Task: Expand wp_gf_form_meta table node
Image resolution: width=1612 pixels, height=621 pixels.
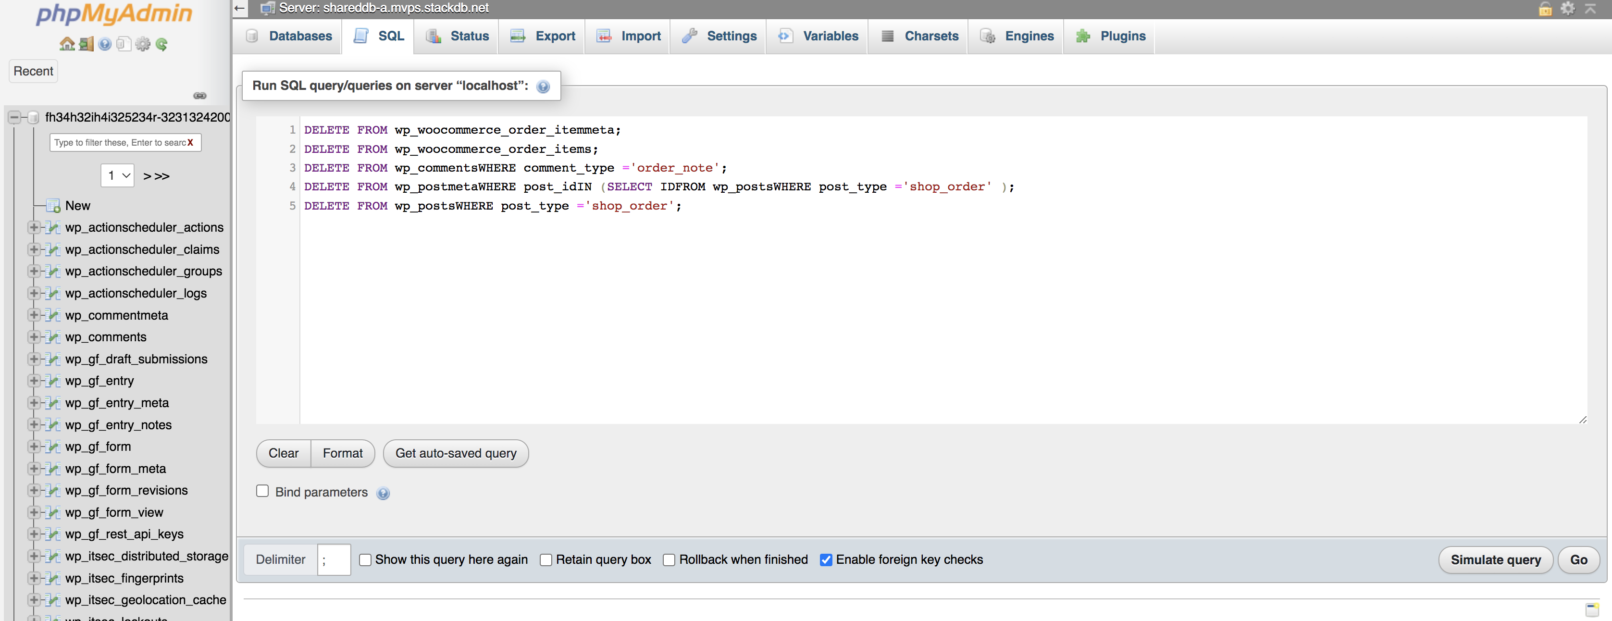Action: click(34, 469)
